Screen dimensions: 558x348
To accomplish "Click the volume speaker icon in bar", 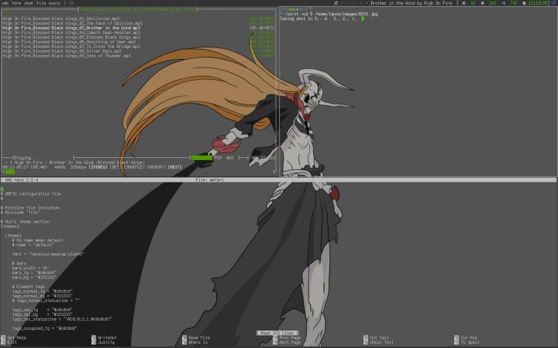I will 503,3.
